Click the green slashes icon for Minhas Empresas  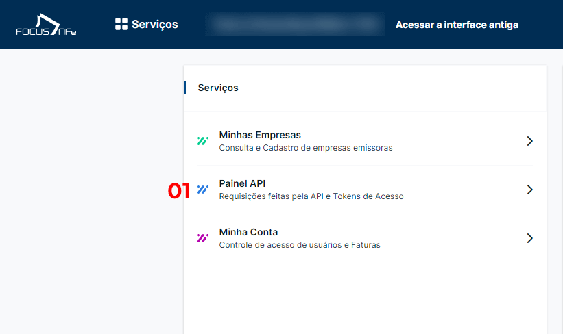[202, 141]
